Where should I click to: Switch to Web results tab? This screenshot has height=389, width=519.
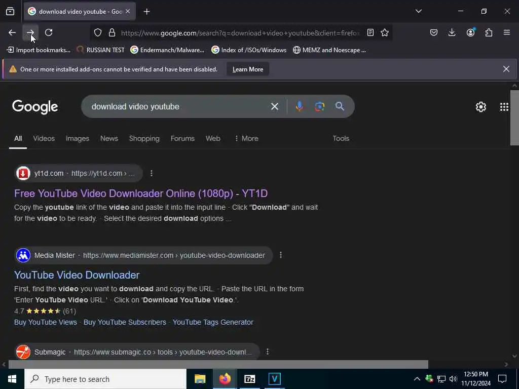(x=213, y=139)
